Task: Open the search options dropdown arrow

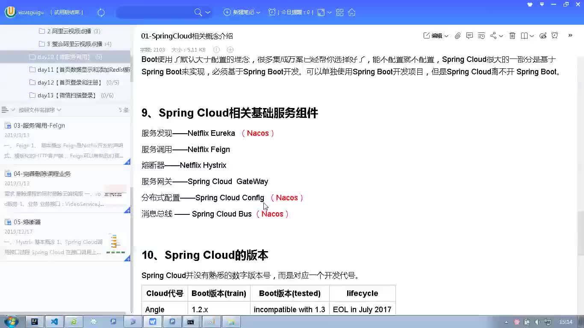Action: click(x=208, y=12)
